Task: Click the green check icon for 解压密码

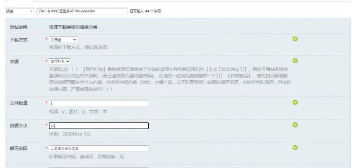Action: [295, 148]
